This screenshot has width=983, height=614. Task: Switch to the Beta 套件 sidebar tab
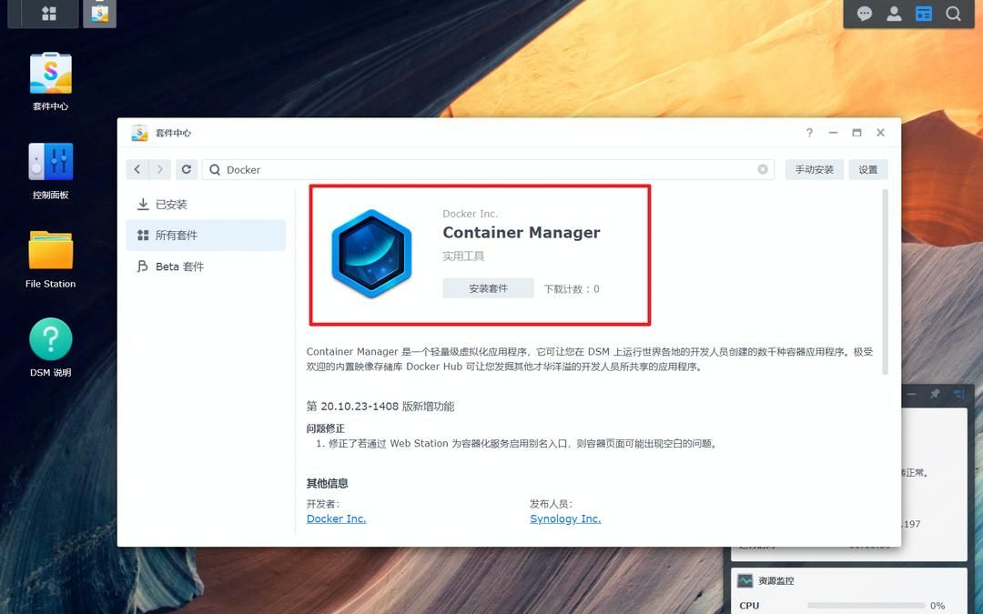click(x=179, y=267)
